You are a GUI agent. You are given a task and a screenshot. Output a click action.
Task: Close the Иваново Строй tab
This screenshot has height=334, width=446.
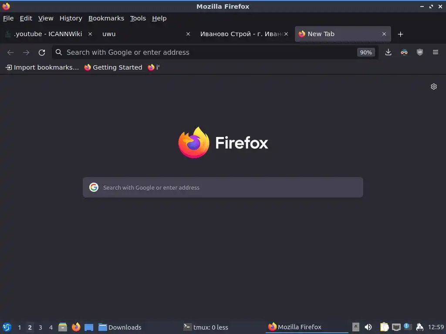tap(286, 34)
